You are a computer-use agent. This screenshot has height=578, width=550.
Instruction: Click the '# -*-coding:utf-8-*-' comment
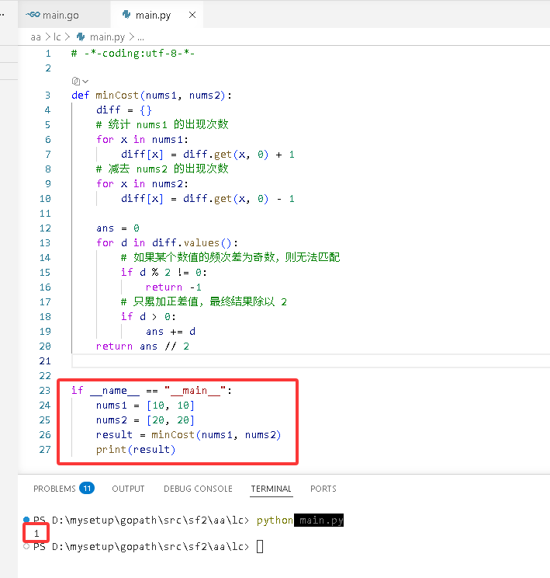(x=133, y=54)
